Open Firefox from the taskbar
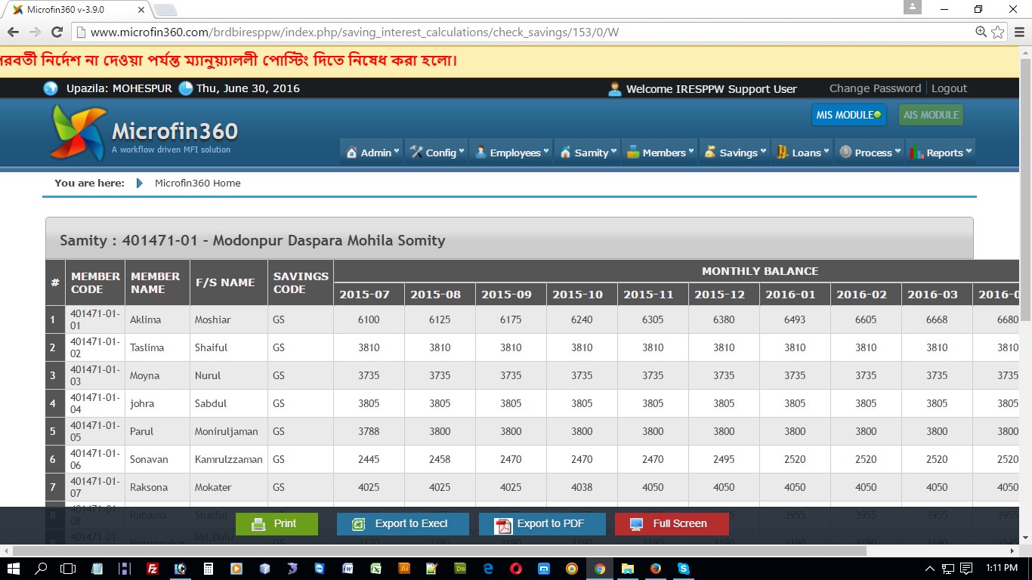Image resolution: width=1032 pixels, height=580 pixels. (x=656, y=569)
